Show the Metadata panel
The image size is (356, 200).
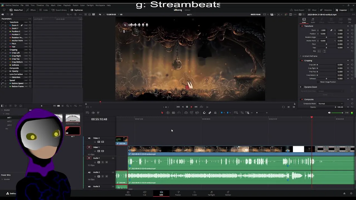click(326, 10)
